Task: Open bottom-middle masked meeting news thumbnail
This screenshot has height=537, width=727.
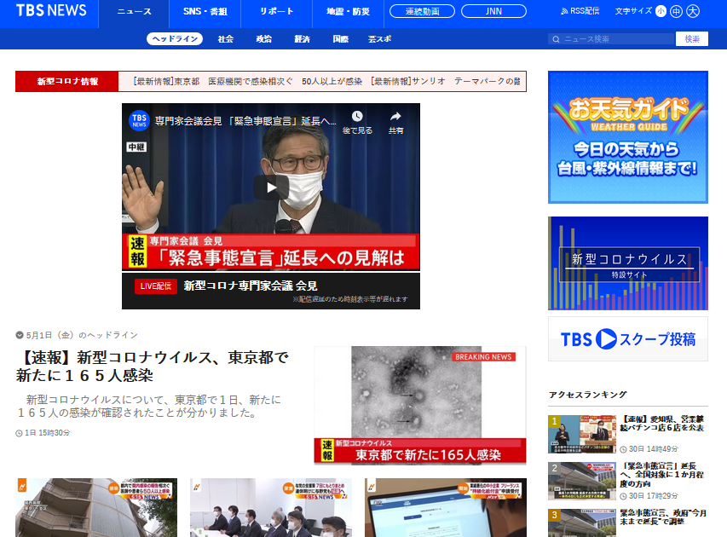Action: pyautogui.click(x=271, y=508)
